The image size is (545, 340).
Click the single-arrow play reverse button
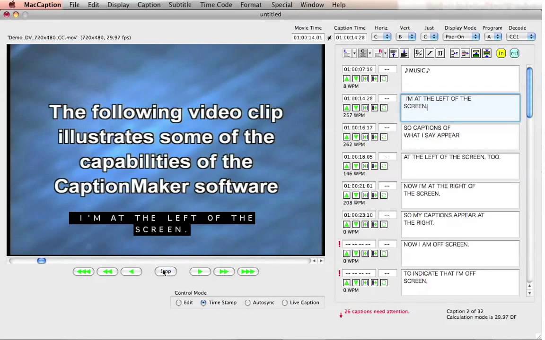pyautogui.click(x=132, y=272)
